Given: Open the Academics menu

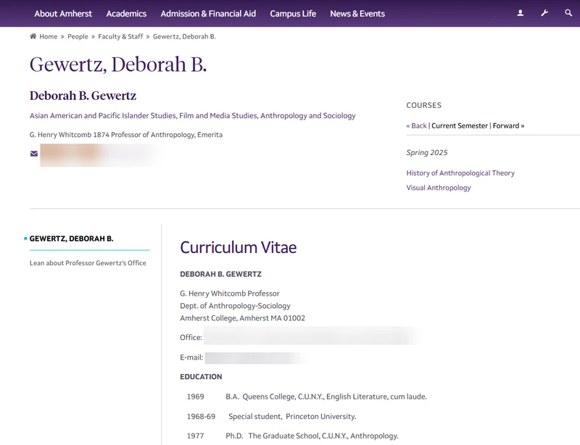Looking at the screenshot, I should pyautogui.click(x=126, y=14).
